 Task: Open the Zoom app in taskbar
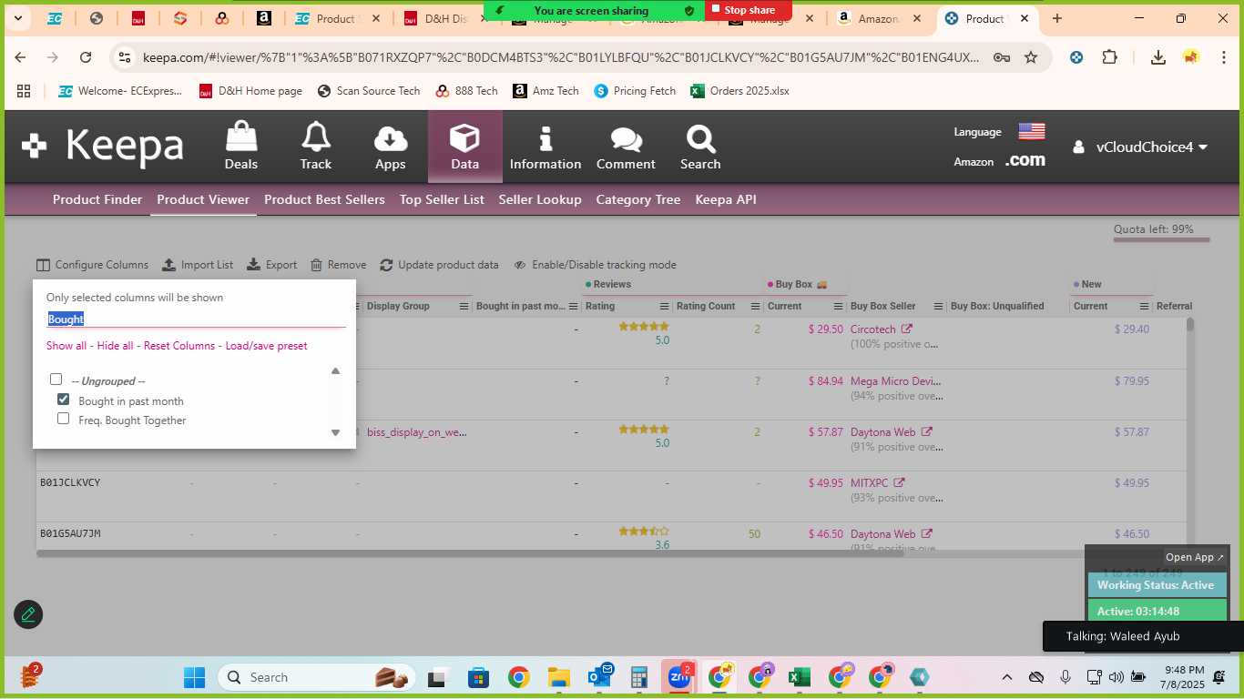coord(679,677)
